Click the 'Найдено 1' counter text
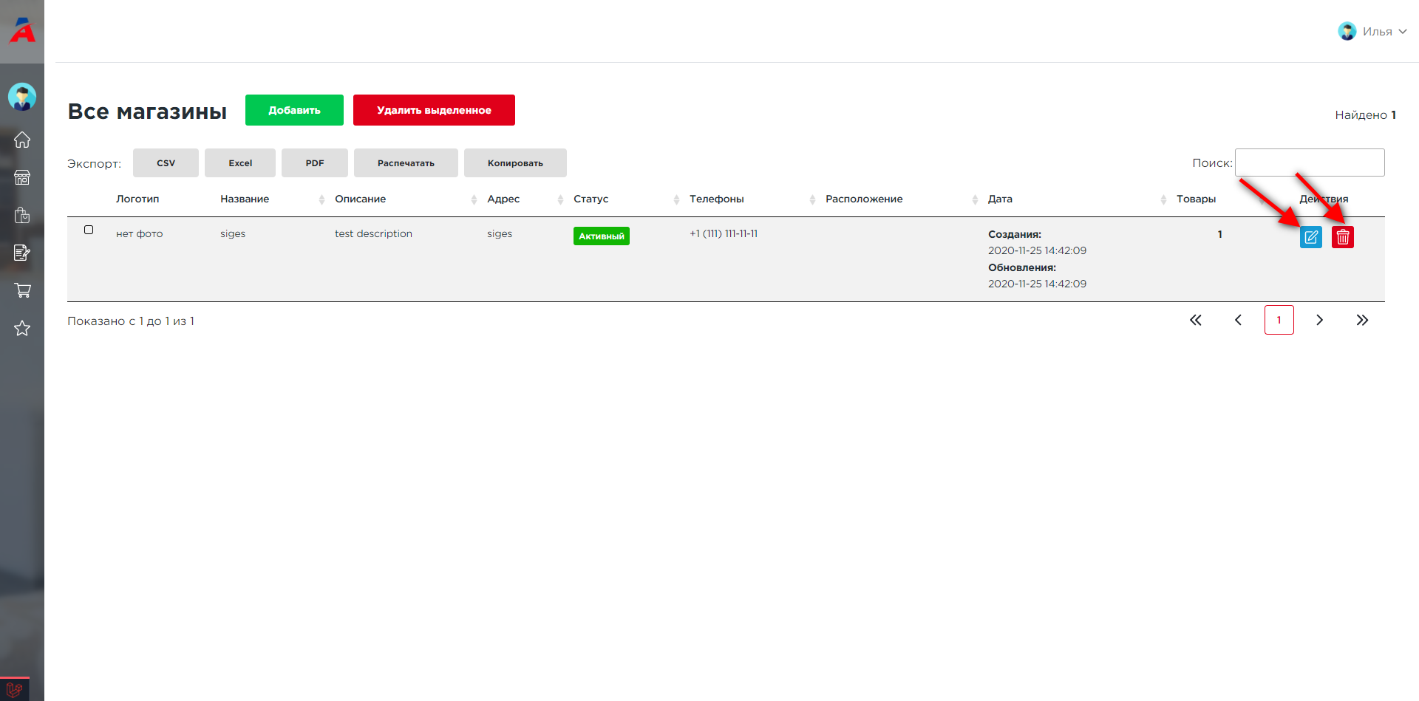1419x701 pixels. 1365,114
